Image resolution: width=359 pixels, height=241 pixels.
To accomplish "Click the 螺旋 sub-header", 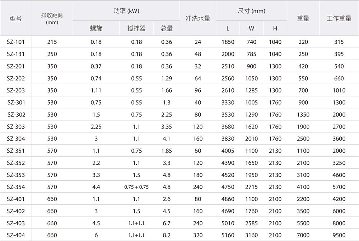I will [x=96, y=29].
